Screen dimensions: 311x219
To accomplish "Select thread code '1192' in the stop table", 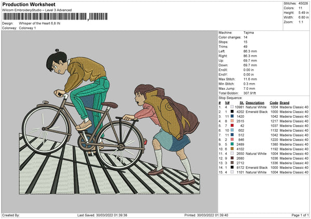I will tap(275, 149).
